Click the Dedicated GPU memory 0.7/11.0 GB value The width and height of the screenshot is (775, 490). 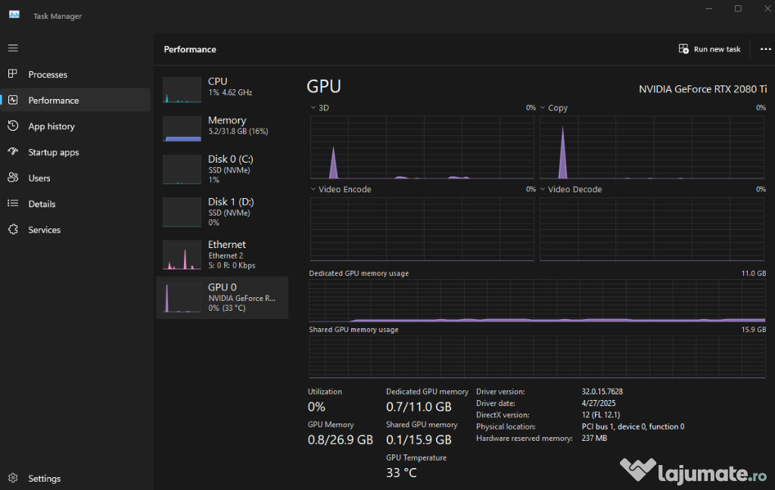click(x=419, y=407)
